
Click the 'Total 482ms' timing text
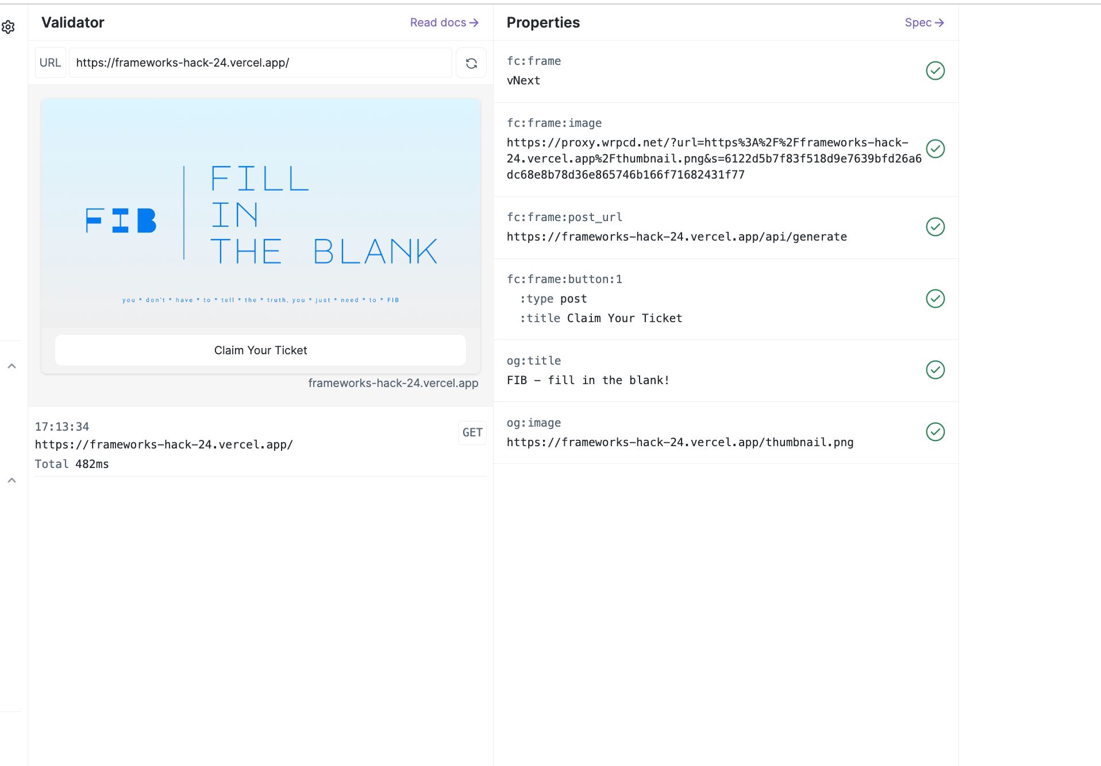coord(72,464)
